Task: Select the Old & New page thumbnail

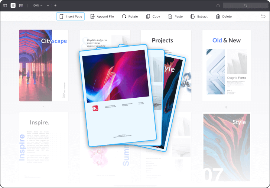Action: tap(226, 66)
